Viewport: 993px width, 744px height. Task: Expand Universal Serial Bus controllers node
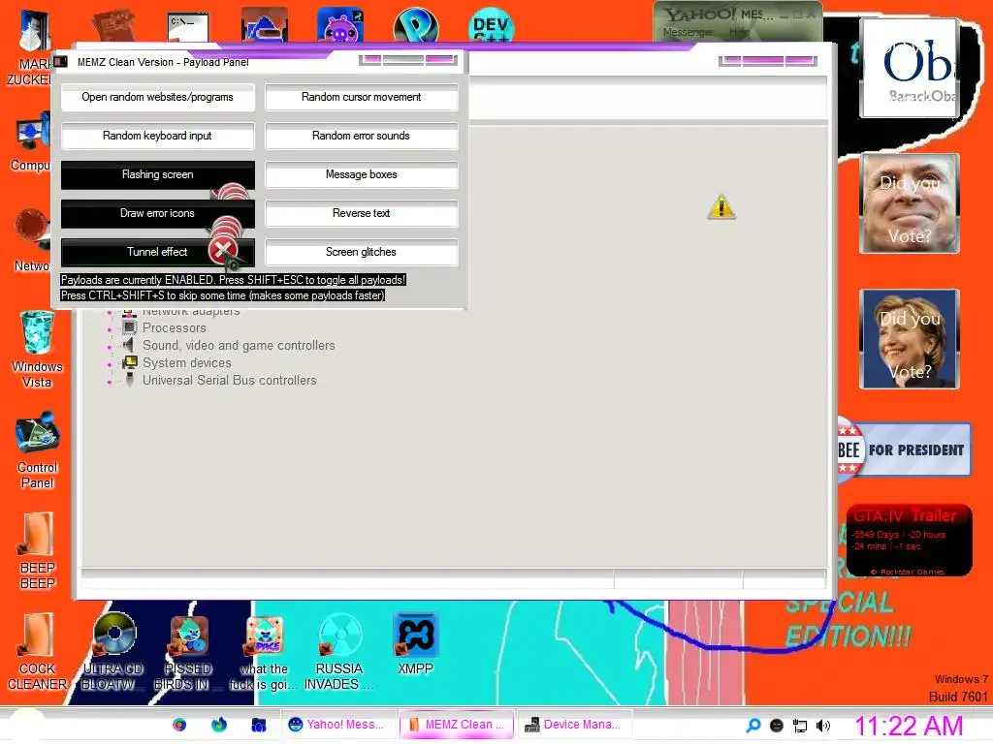110,382
